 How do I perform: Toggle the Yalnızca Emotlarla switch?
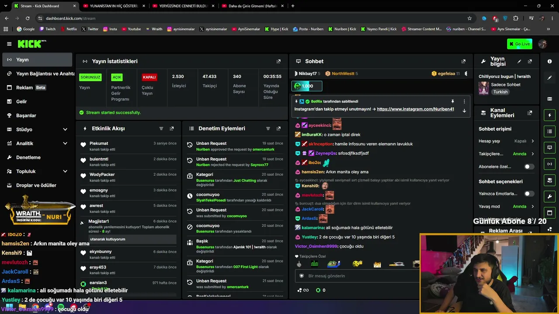(x=528, y=194)
